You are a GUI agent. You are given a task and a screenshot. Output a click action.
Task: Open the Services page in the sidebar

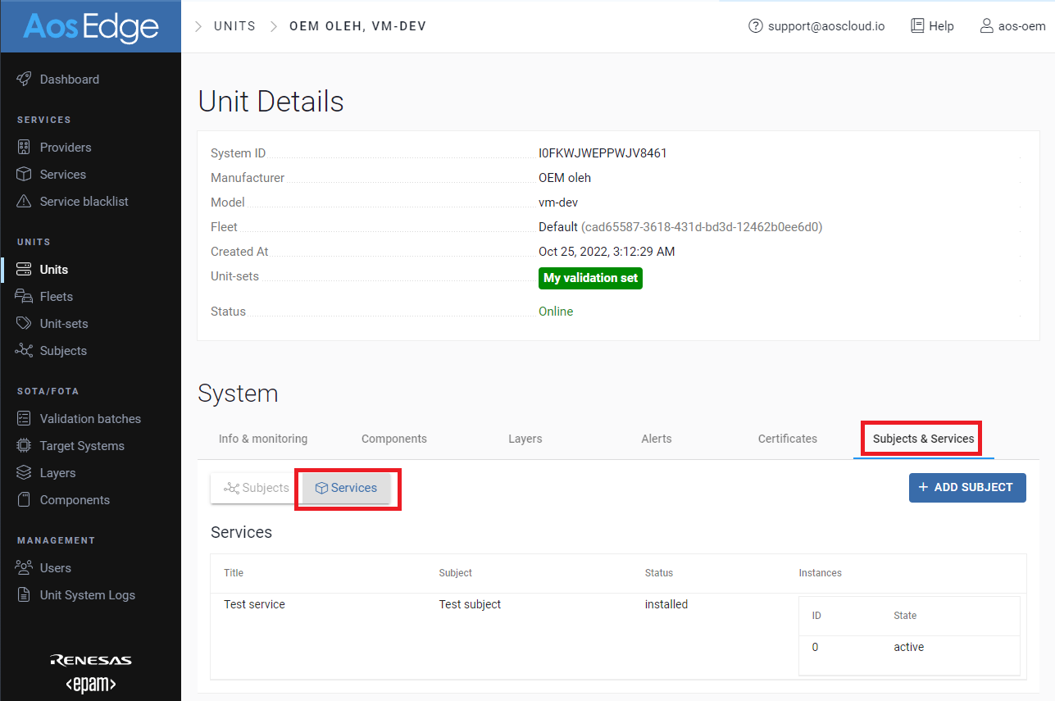coord(64,174)
